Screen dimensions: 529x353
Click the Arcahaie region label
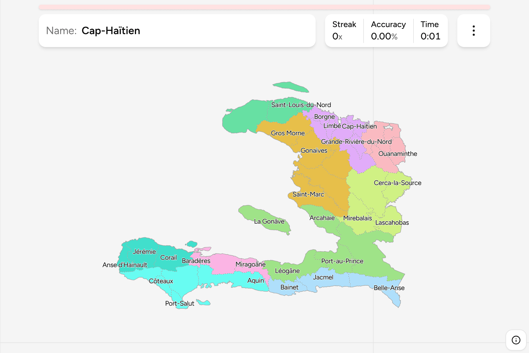click(322, 218)
